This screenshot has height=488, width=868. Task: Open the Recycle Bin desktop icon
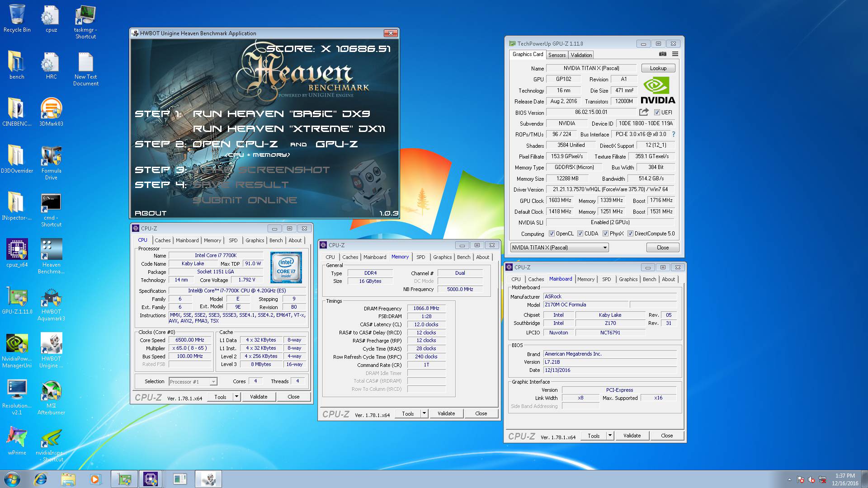click(17, 19)
